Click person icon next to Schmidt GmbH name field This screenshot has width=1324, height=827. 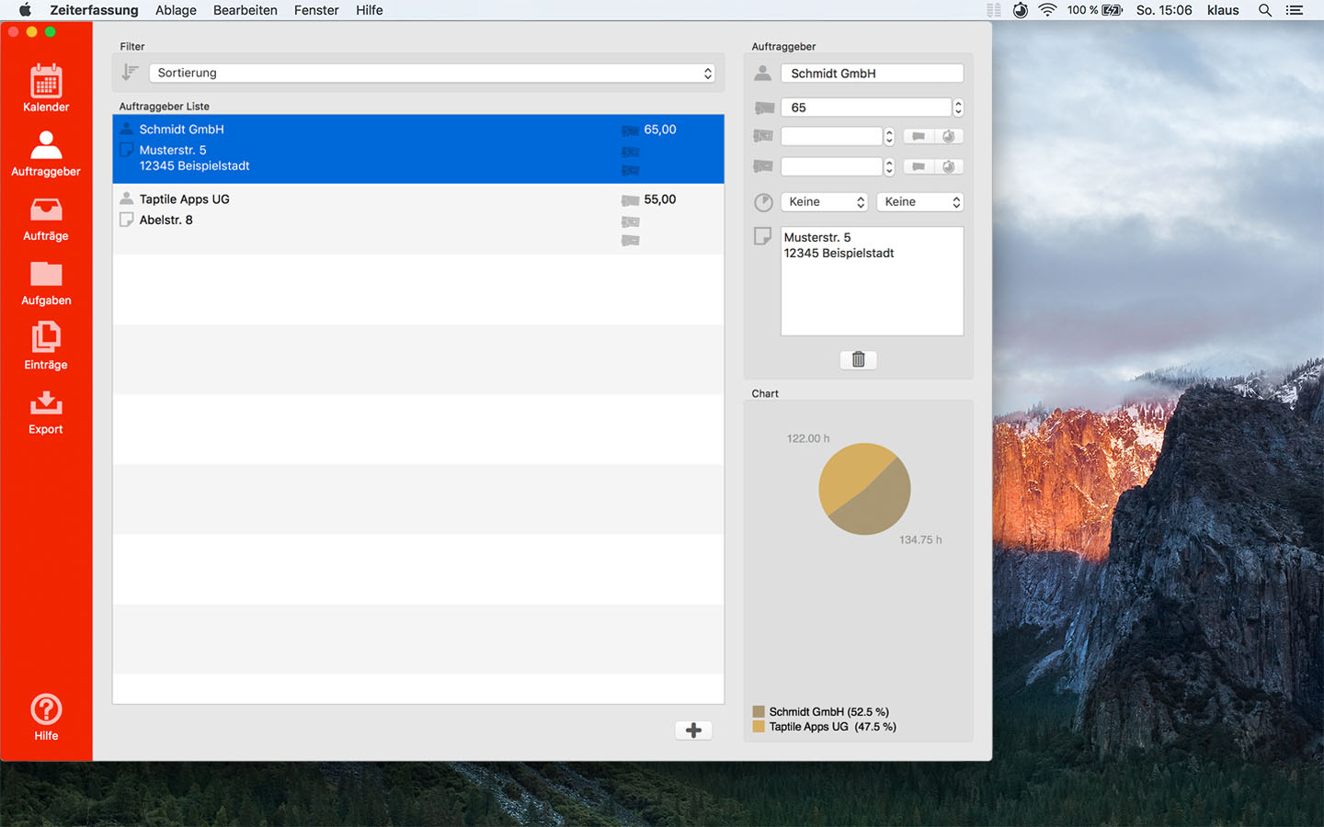(x=762, y=74)
